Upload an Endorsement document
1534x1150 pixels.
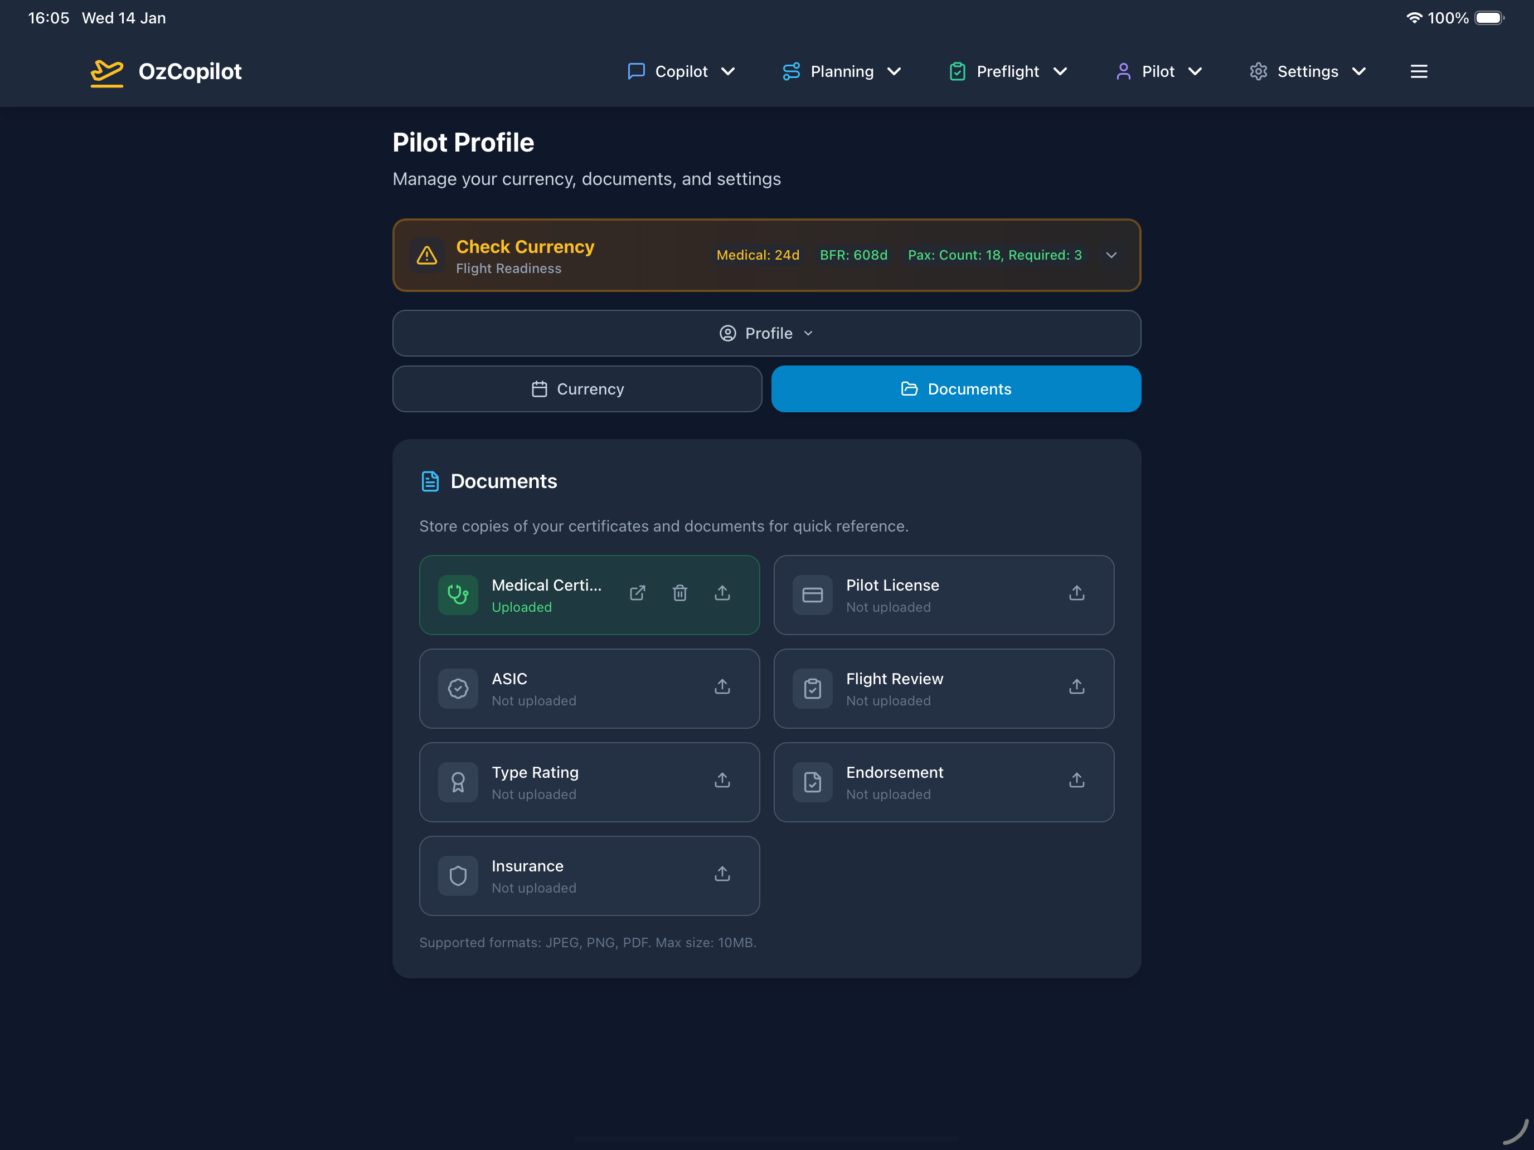(1076, 781)
